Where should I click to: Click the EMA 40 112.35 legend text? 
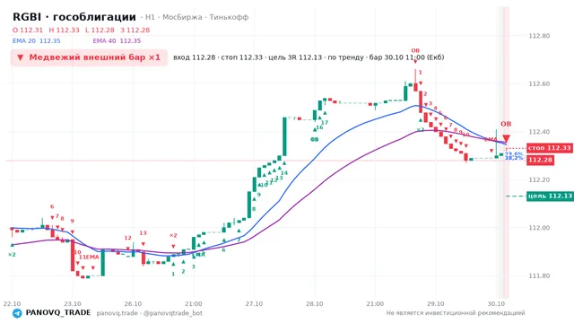pyautogui.click(x=117, y=41)
